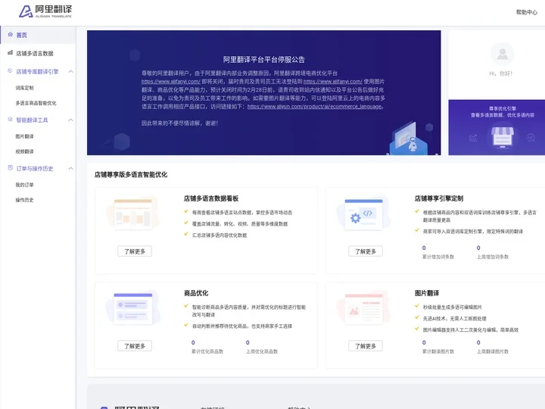Viewport: 545px width, 409px height.
Task: Click the 上周优化商品数 value
Action: [x=248, y=342]
